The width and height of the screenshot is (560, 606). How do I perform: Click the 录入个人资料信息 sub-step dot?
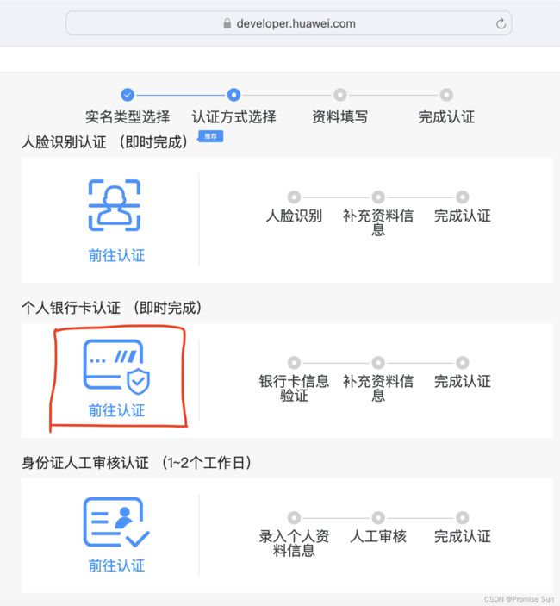(294, 517)
